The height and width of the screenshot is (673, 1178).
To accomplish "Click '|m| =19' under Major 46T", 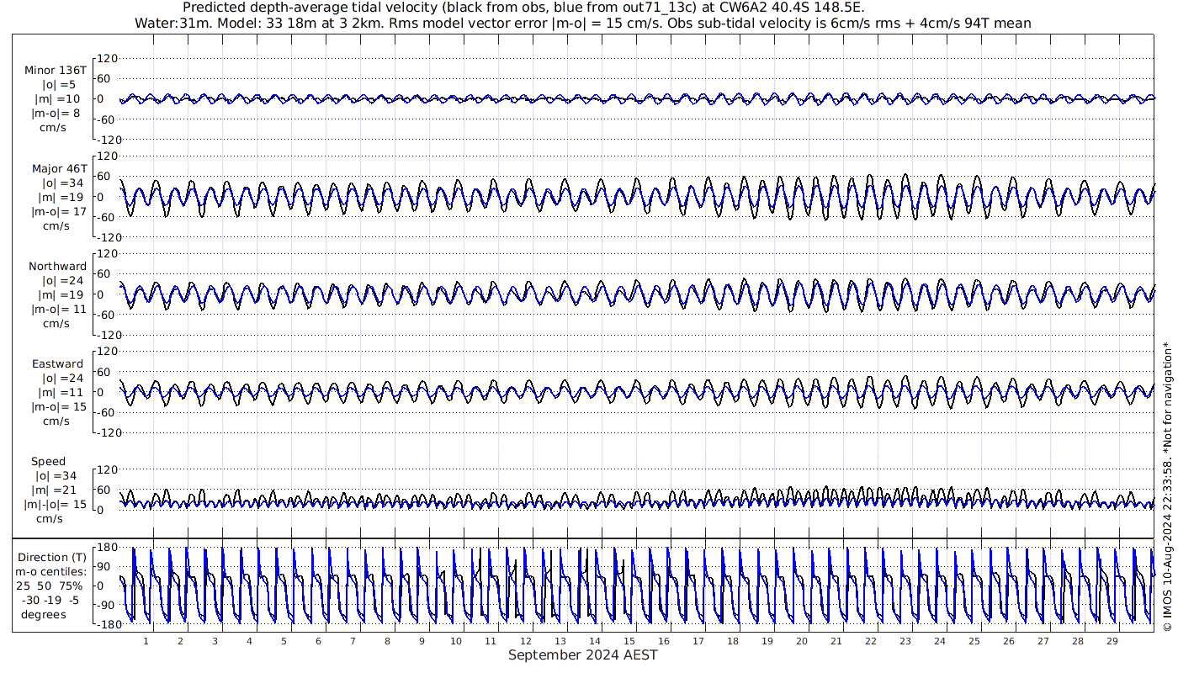I will click(59, 198).
